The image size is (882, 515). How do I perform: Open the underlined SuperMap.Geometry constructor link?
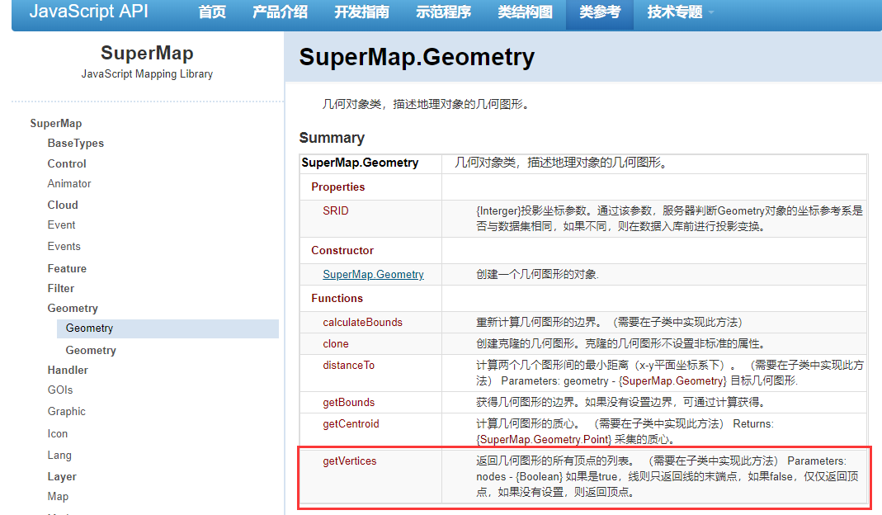coord(373,274)
